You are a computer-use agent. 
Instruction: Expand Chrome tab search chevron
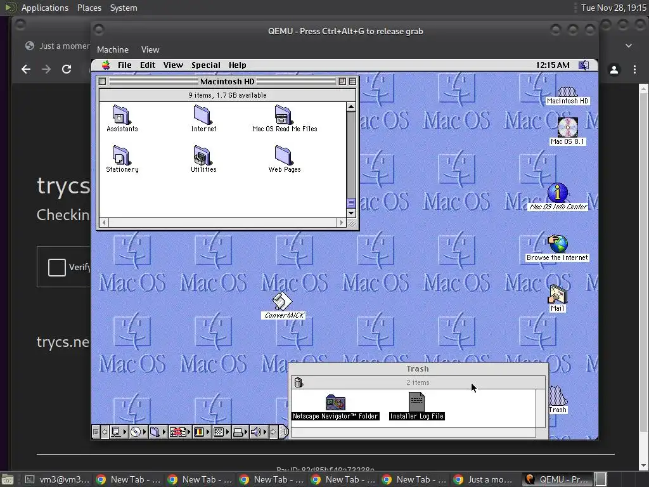pyautogui.click(x=628, y=46)
